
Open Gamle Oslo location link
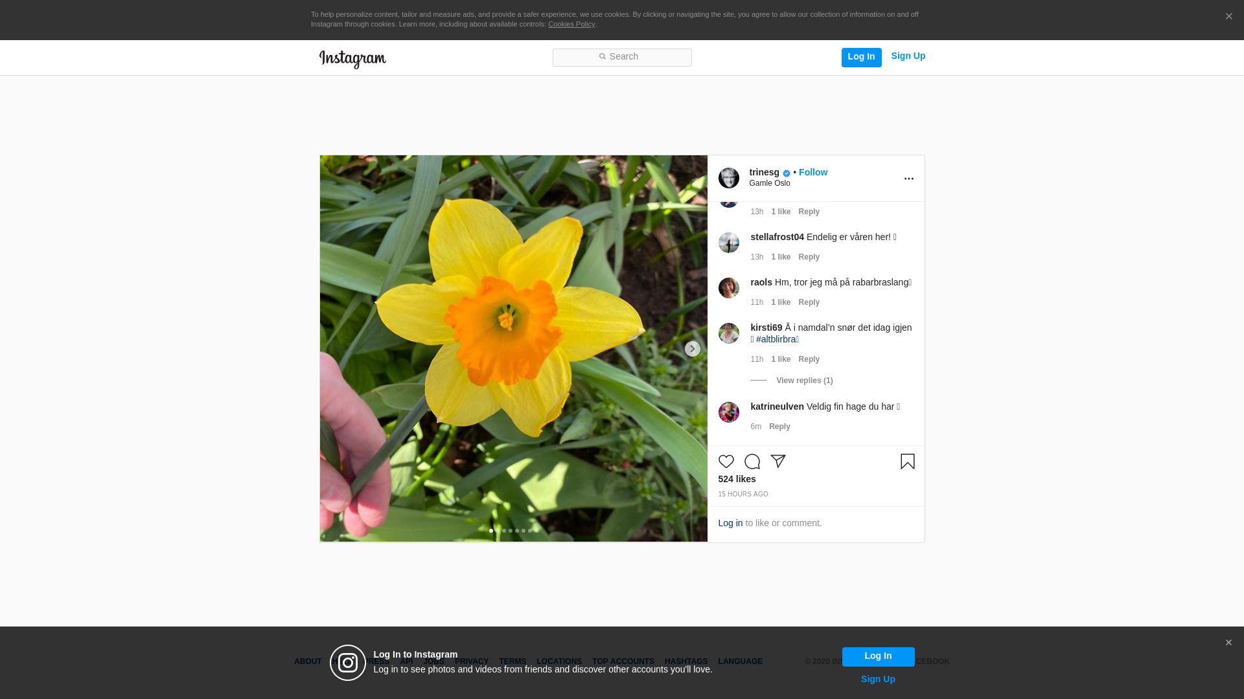coord(770,183)
